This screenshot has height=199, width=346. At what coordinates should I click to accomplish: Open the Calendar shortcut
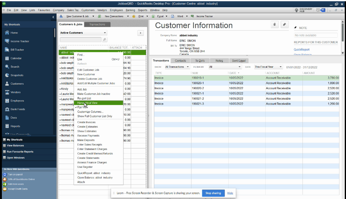[x=16, y=58]
